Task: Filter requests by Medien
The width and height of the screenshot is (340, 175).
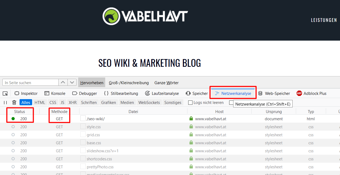Action: pos(127,102)
